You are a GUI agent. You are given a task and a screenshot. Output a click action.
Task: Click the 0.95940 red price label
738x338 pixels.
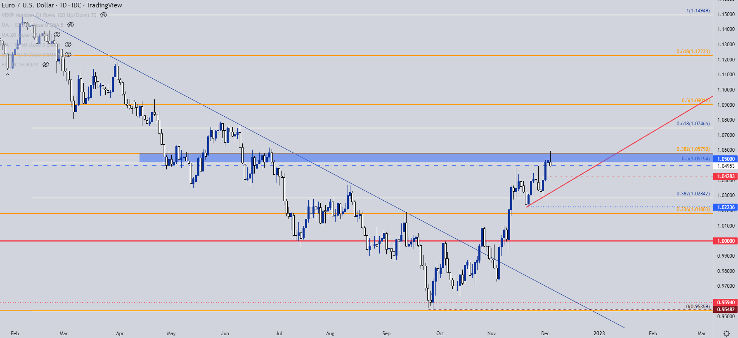pos(726,302)
